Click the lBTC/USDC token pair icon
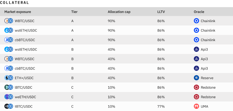The image size is (233, 111). pos(9,88)
